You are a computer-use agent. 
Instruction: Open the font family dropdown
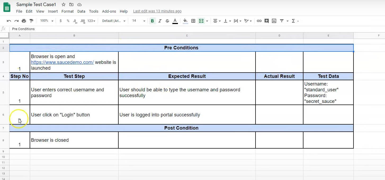pos(114,21)
